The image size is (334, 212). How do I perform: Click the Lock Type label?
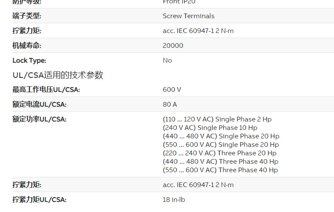click(30, 61)
